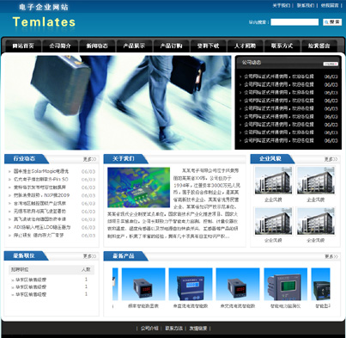This screenshot has height=338, width=346.
Task: Open the 更多>> arrows in 行业动态 panel
Action: tap(89, 159)
